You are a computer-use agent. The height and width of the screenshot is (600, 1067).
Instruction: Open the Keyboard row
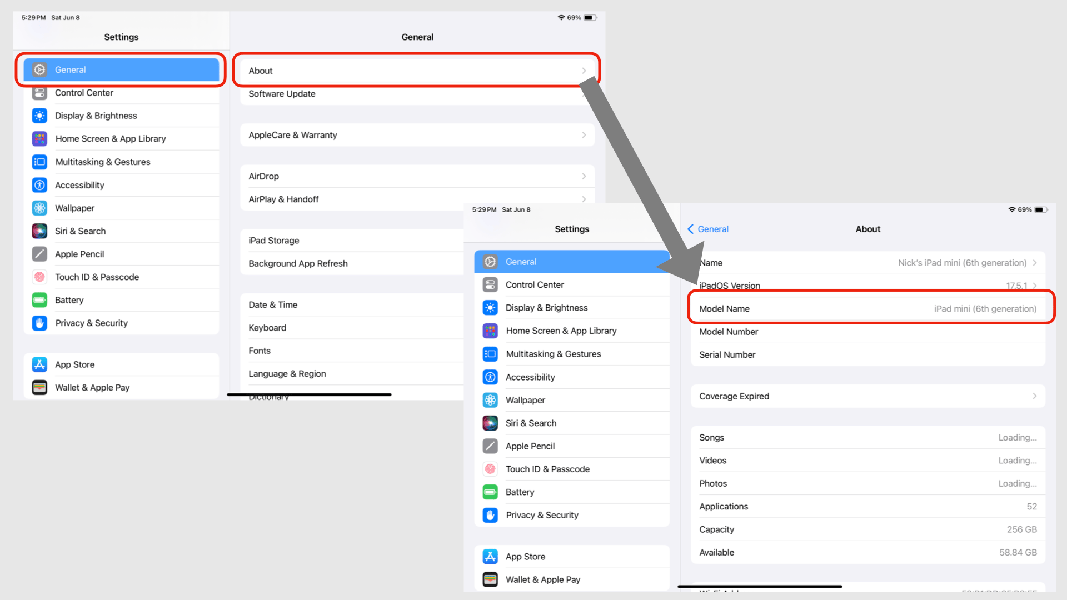pyautogui.click(x=352, y=328)
